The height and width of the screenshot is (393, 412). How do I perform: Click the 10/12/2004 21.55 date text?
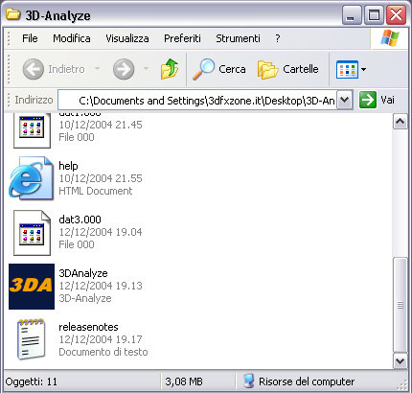click(x=101, y=178)
